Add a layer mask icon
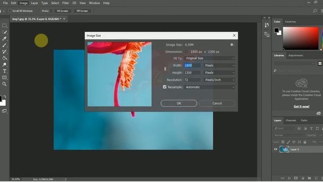 point(296,178)
